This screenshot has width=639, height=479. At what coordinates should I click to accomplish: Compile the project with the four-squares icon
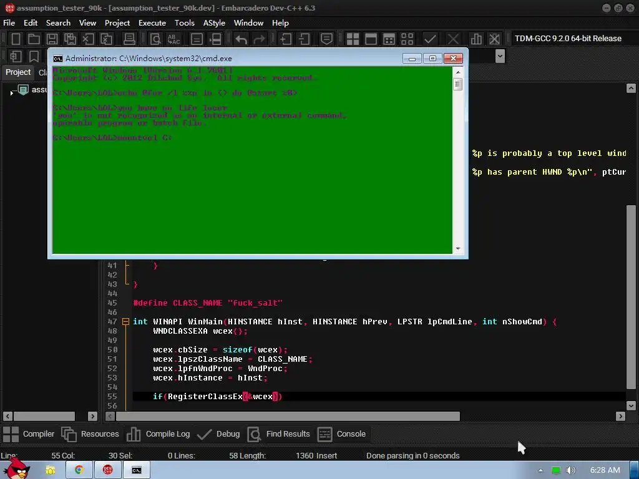pos(353,39)
